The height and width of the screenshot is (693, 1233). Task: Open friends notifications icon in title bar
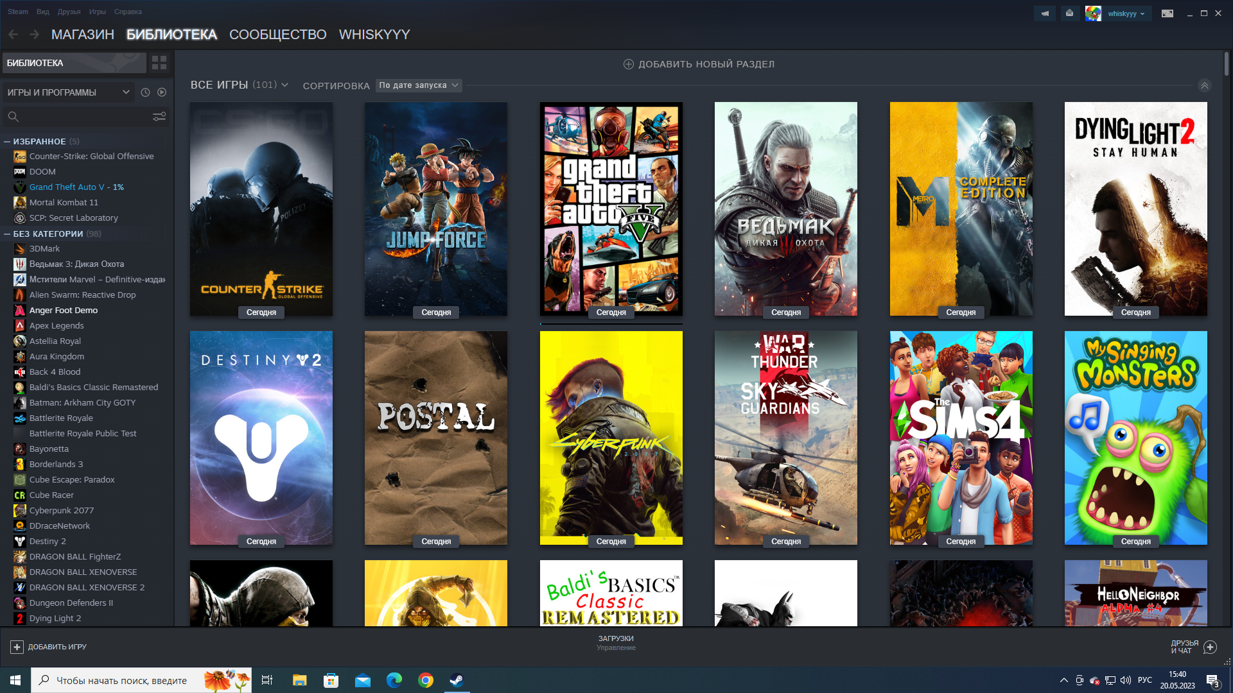click(1069, 13)
